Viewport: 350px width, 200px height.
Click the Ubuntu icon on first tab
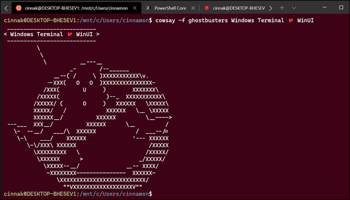18,8
